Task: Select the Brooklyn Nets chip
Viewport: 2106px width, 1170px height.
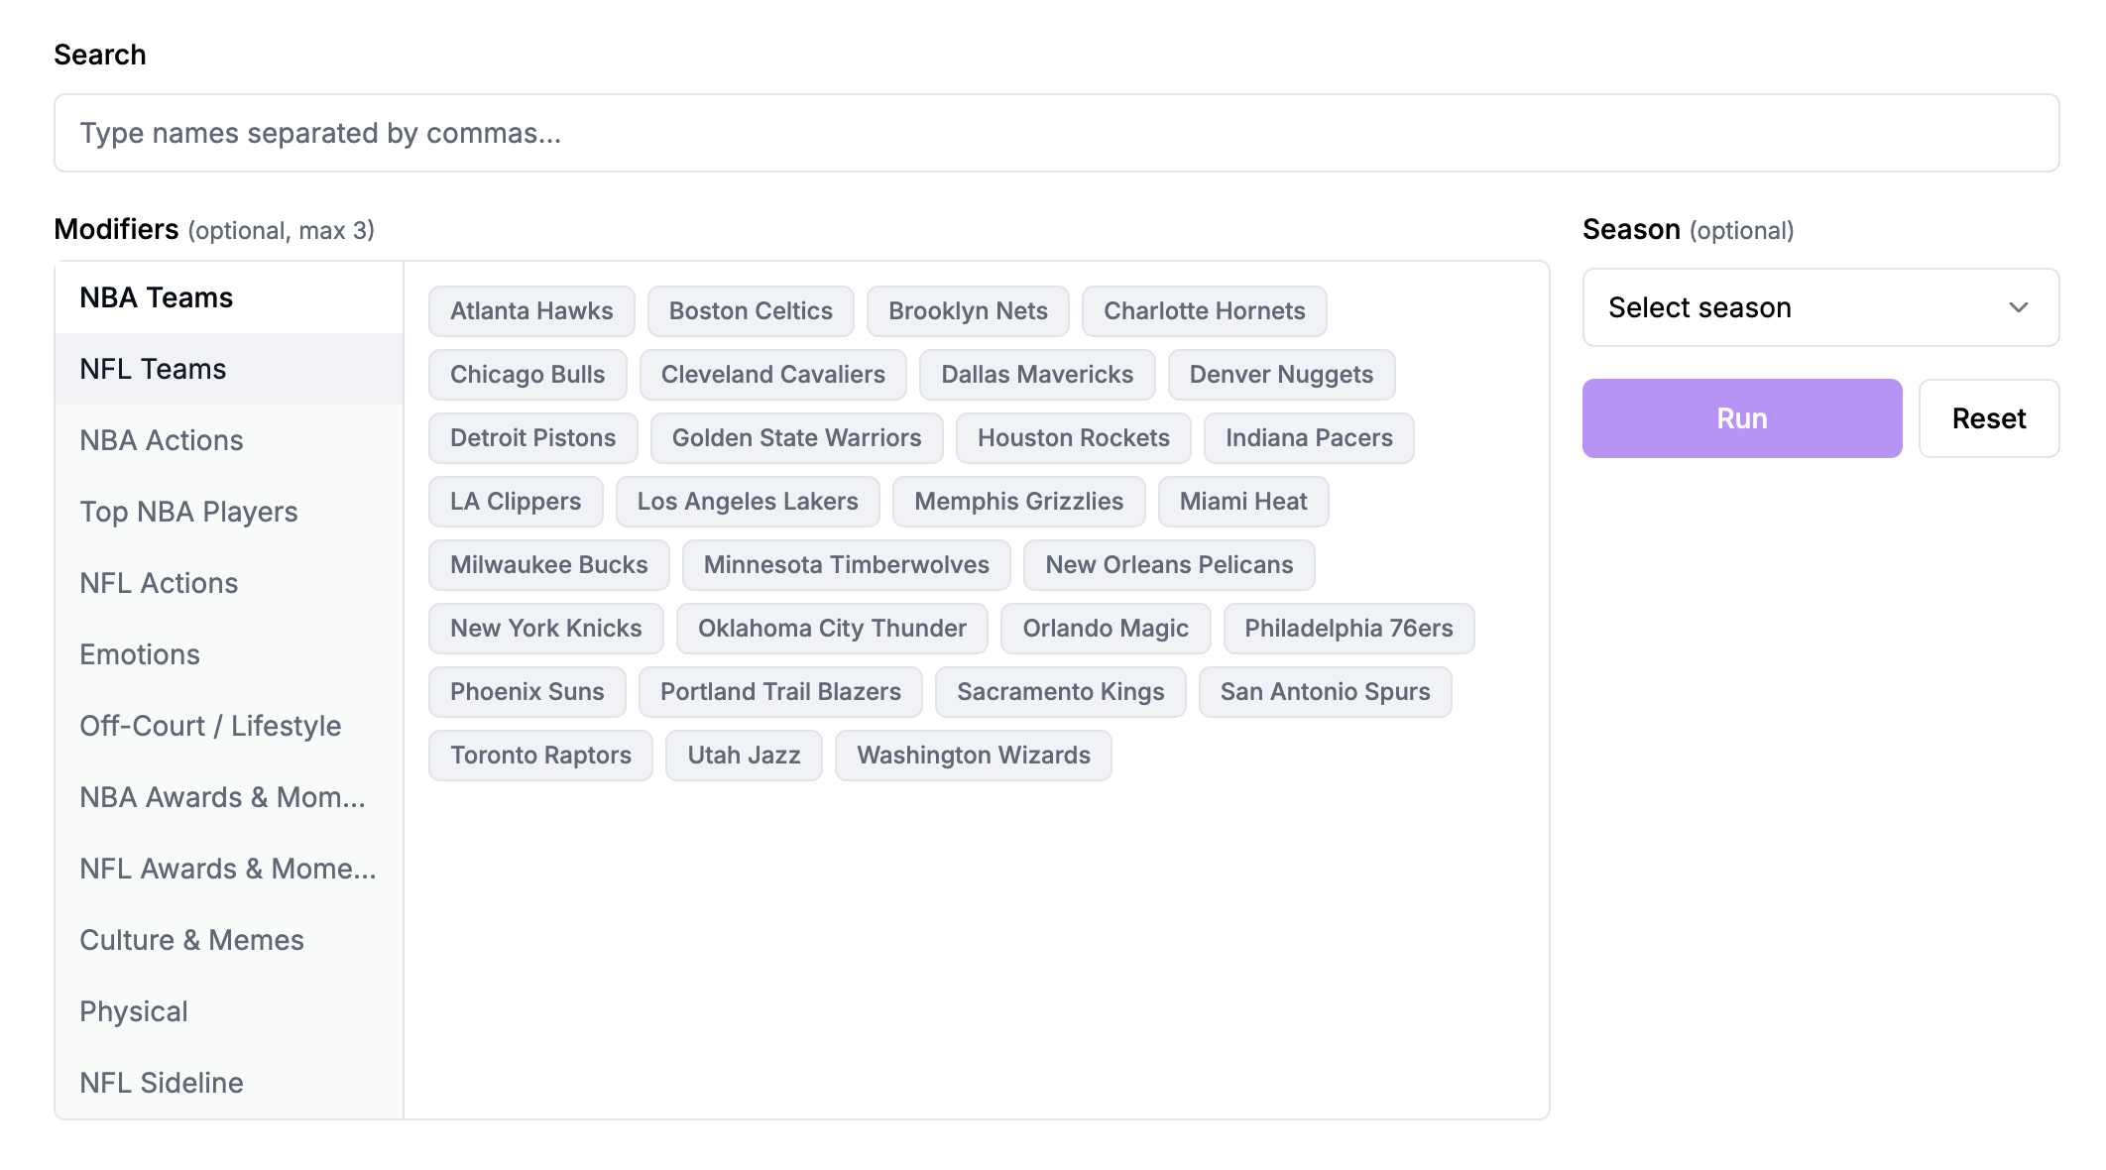Action: coord(968,311)
